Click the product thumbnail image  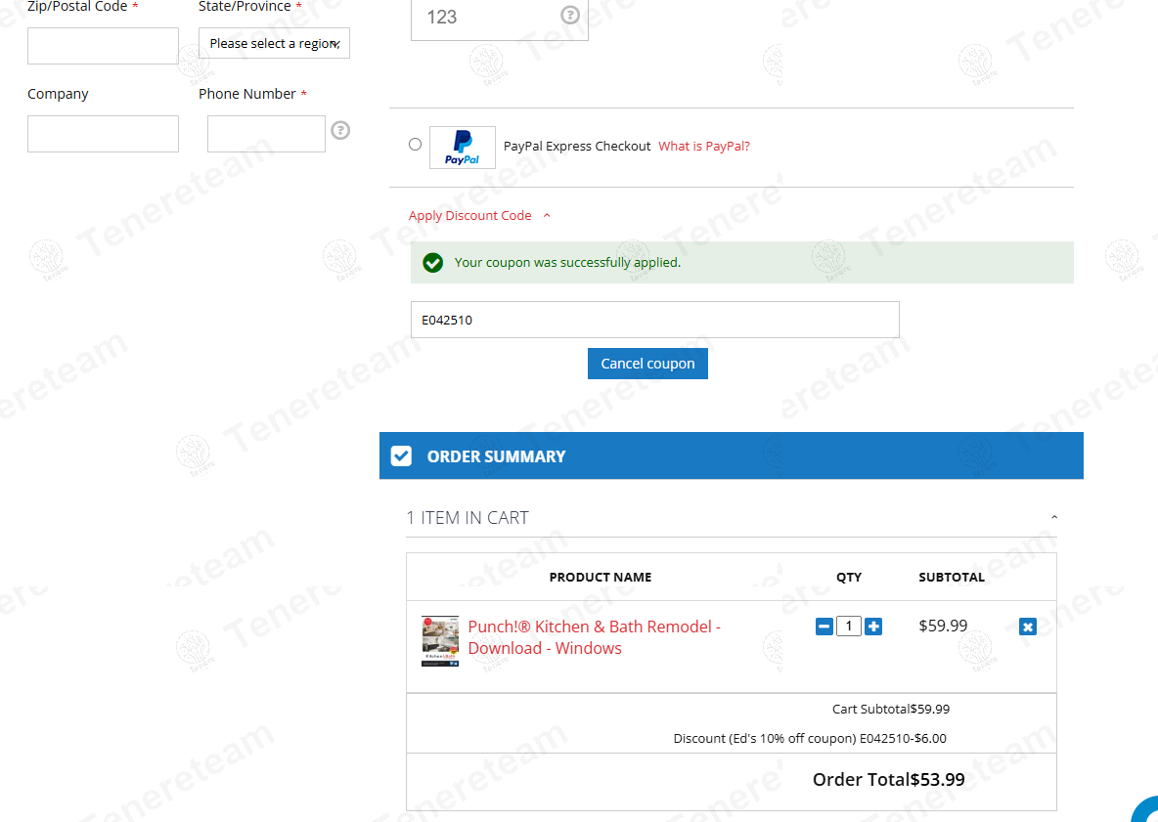tap(440, 641)
